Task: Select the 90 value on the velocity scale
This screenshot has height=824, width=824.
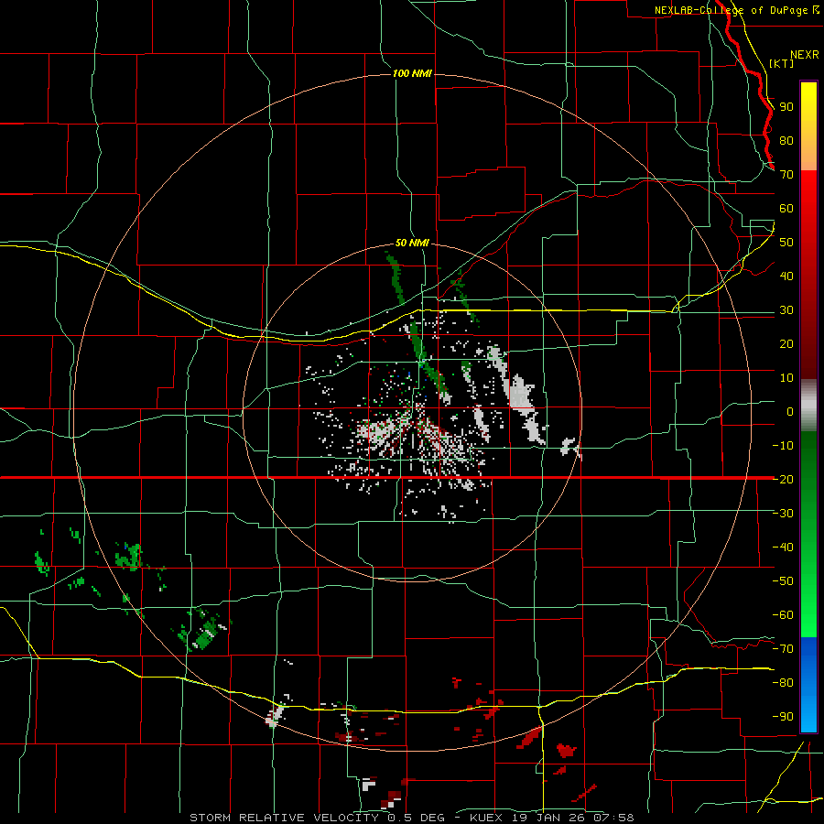Action: coord(786,107)
